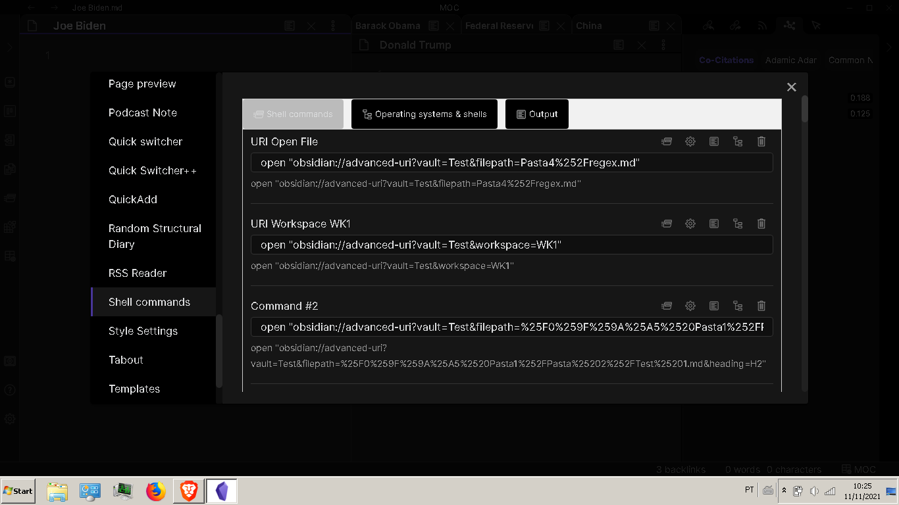Open output options for URI Workspace WK1
This screenshot has height=505, width=899.
coord(714,224)
